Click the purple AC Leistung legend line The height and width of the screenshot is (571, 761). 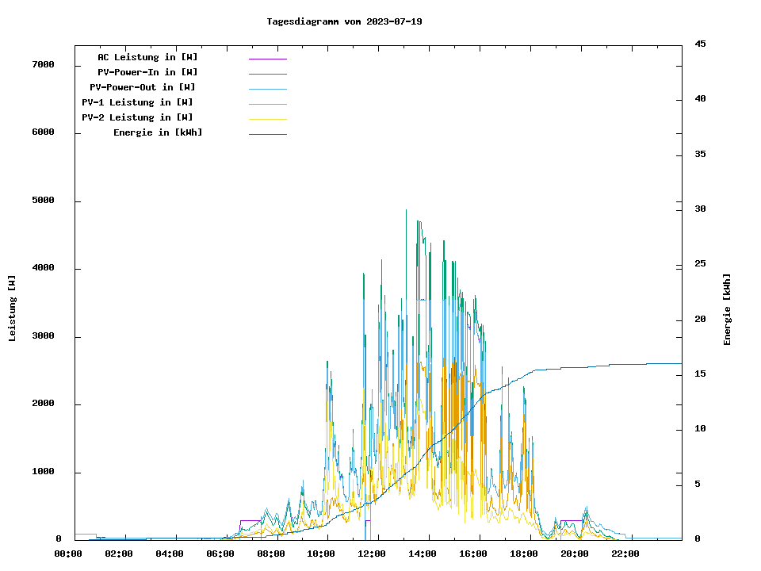267,59
